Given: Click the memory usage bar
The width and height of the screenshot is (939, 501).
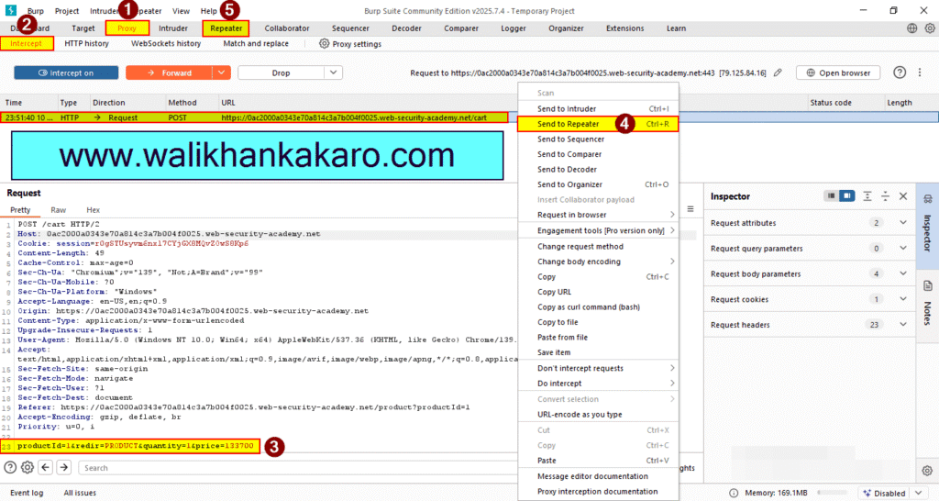Looking at the screenshot, I should (x=833, y=493).
